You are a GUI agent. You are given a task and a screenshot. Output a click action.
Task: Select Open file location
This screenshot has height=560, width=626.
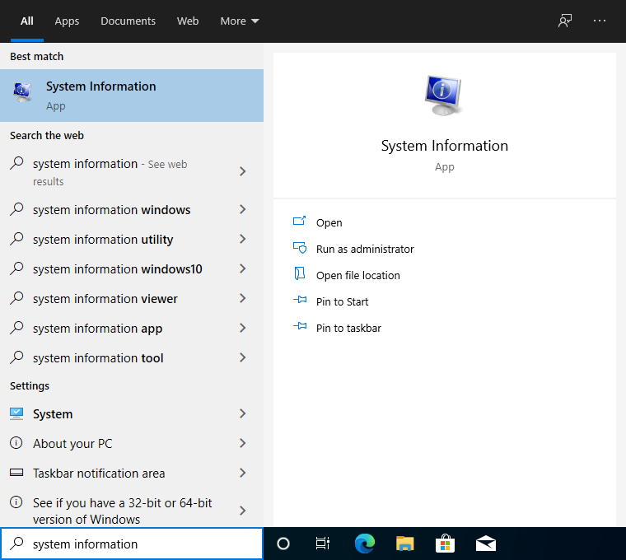pyautogui.click(x=357, y=275)
